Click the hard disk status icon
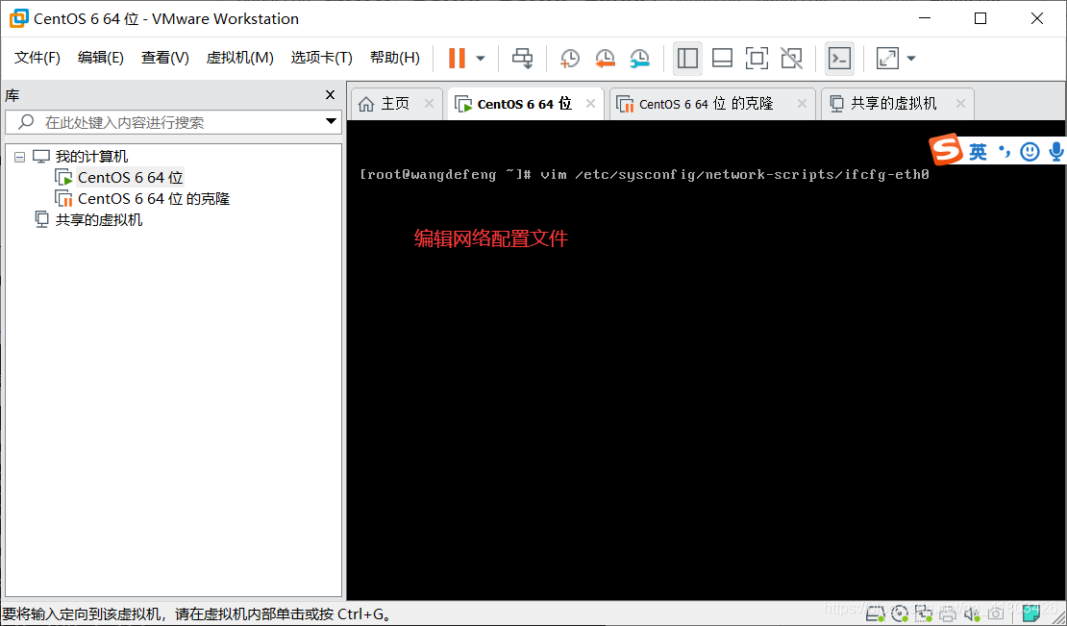The width and height of the screenshot is (1067, 626). (875, 613)
